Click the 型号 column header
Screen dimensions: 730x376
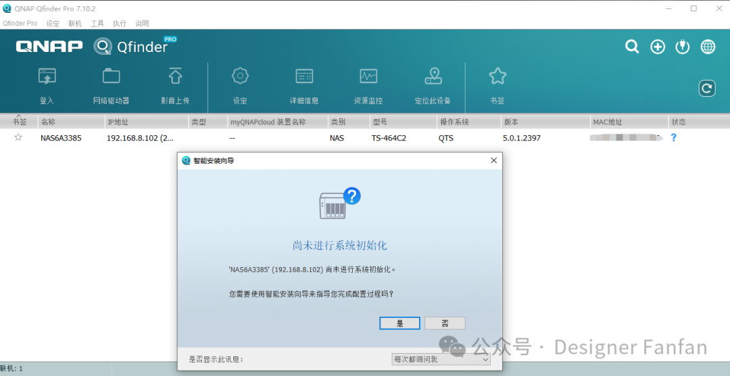pos(403,122)
